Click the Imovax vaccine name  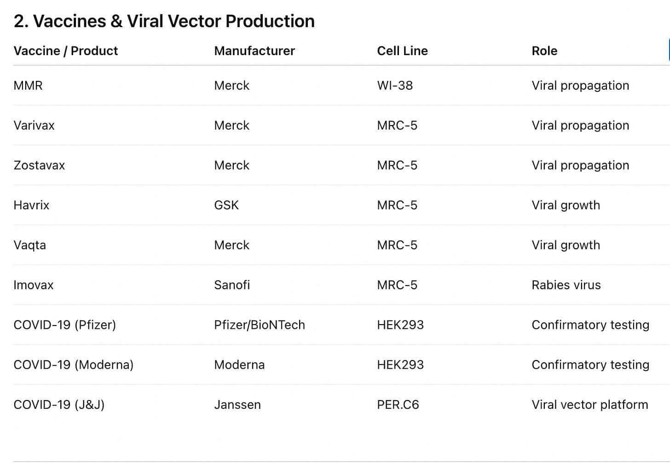(x=34, y=285)
